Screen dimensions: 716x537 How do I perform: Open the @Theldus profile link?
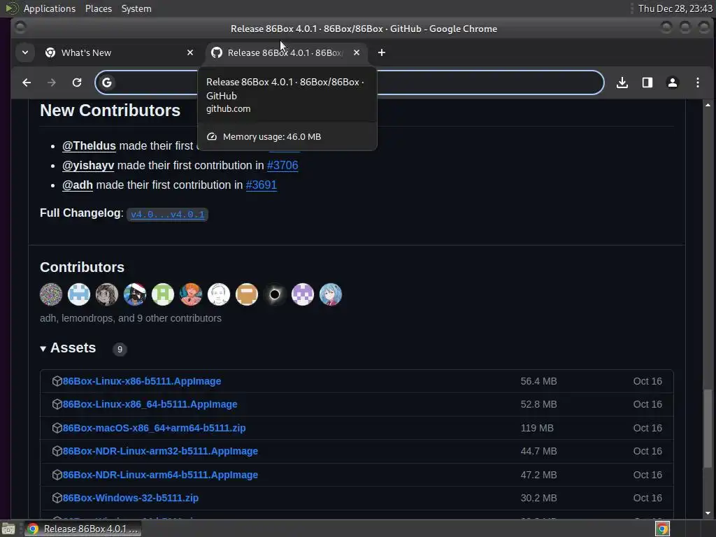pyautogui.click(x=89, y=145)
